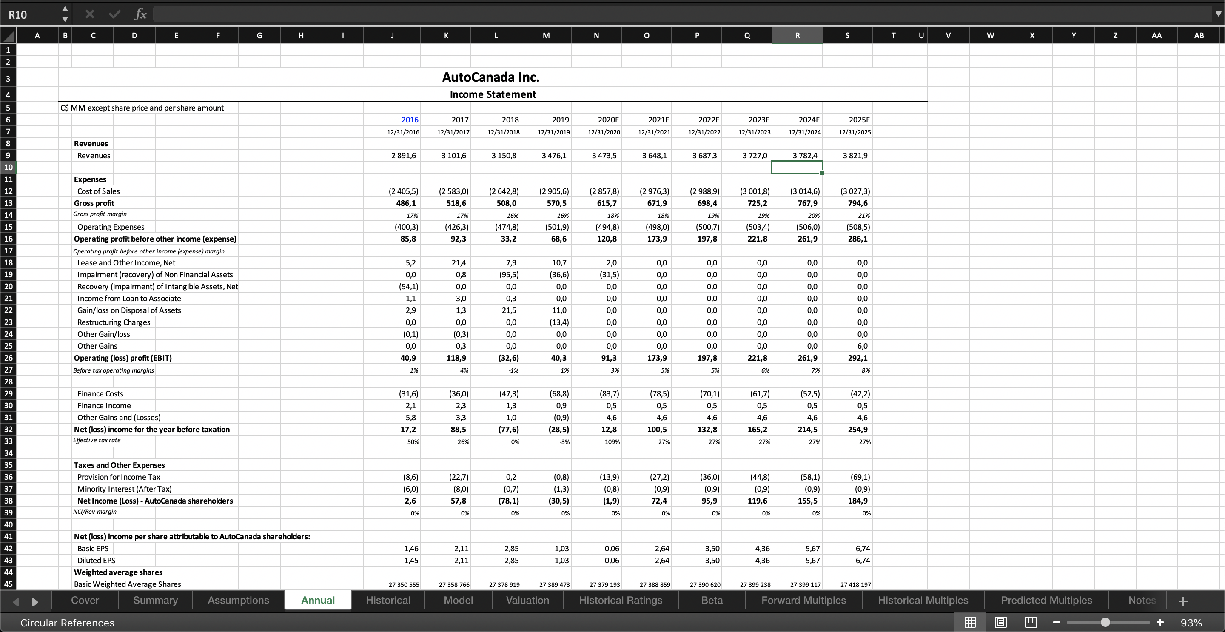Click the zoom slider handle

coord(1105,622)
